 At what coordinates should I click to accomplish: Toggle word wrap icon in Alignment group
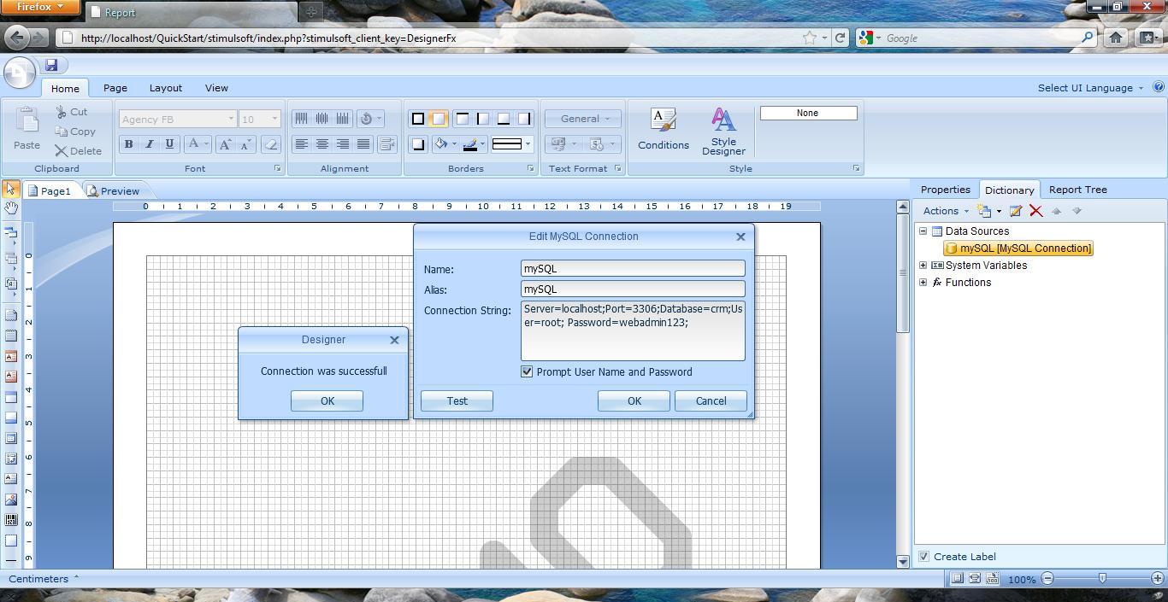point(386,144)
